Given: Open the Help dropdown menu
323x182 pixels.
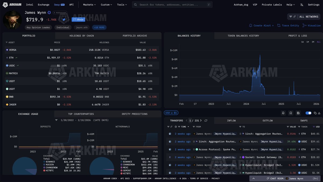Looking at the screenshot, I should click(290, 5).
